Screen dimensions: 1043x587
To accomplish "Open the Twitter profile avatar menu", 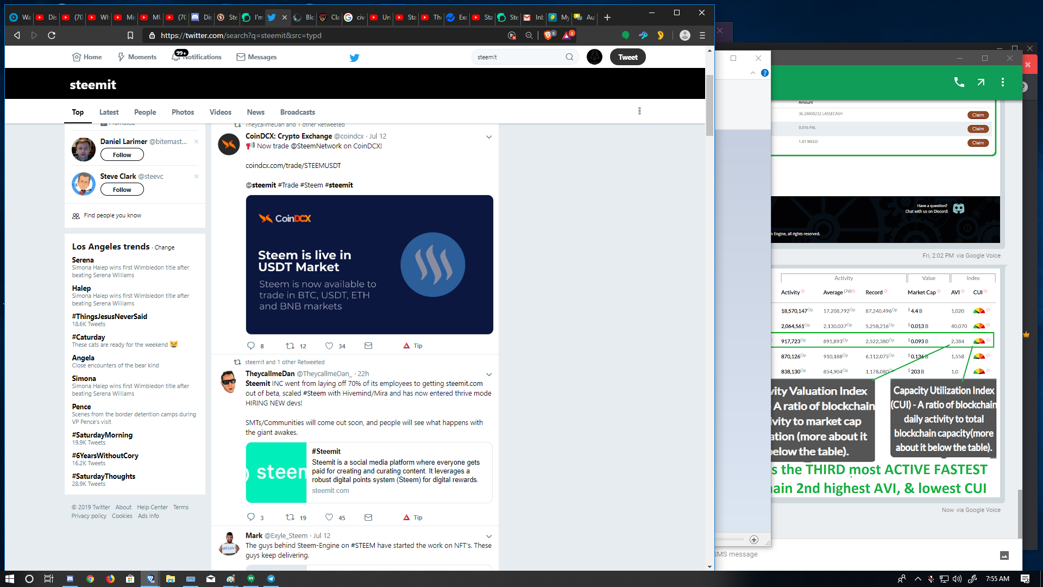I will point(594,57).
